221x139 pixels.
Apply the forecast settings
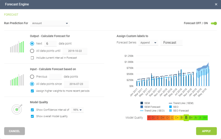206,131
